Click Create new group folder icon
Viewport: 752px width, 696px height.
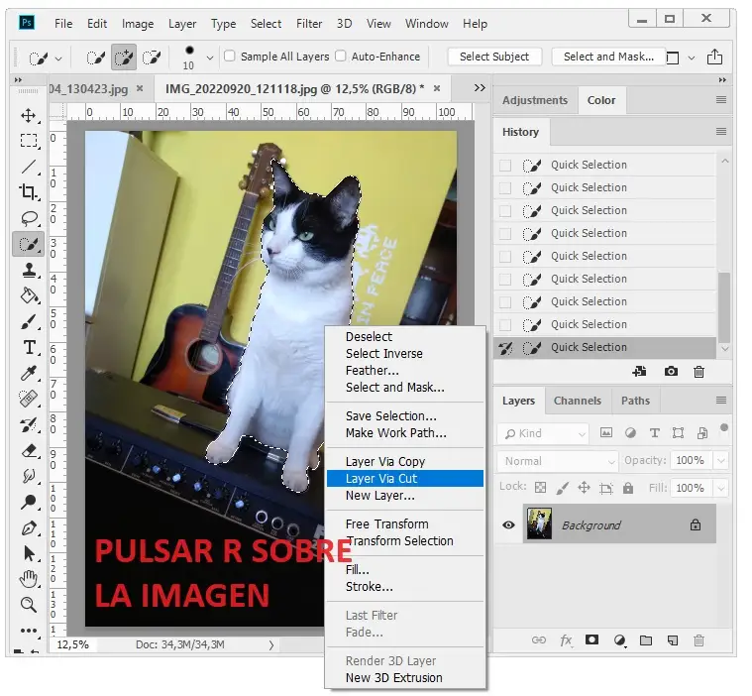tap(646, 639)
